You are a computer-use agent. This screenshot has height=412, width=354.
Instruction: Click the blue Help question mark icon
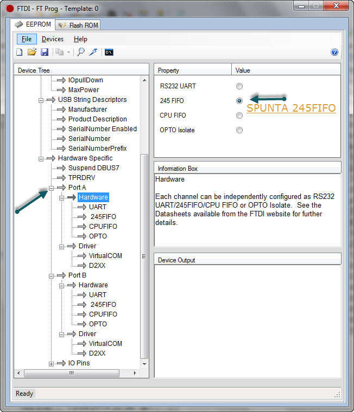click(334, 52)
